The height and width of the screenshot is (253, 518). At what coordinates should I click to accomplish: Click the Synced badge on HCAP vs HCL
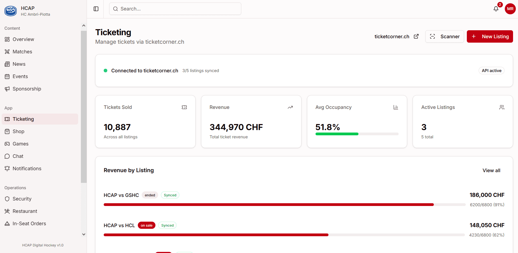pyautogui.click(x=167, y=226)
